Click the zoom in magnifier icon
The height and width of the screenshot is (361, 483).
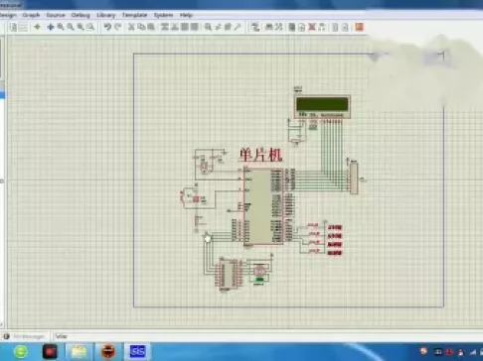pyautogui.click(x=61, y=27)
